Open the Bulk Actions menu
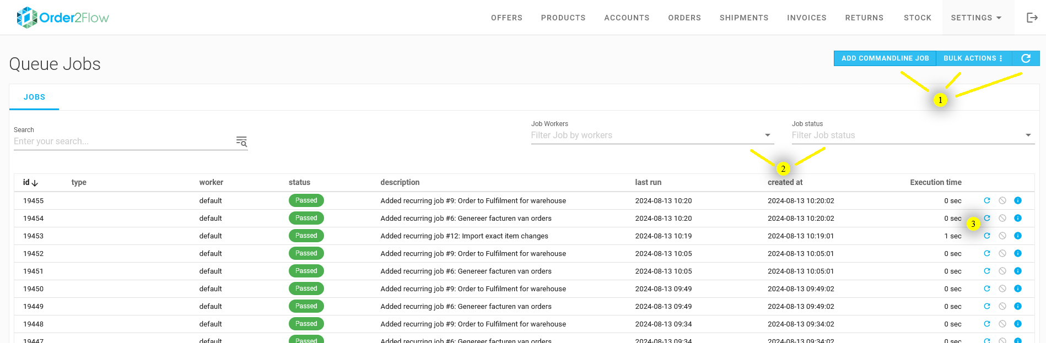This screenshot has height=343, width=1046. tap(973, 58)
